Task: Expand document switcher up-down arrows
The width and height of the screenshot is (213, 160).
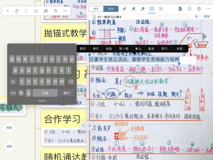Action: [196, 17]
